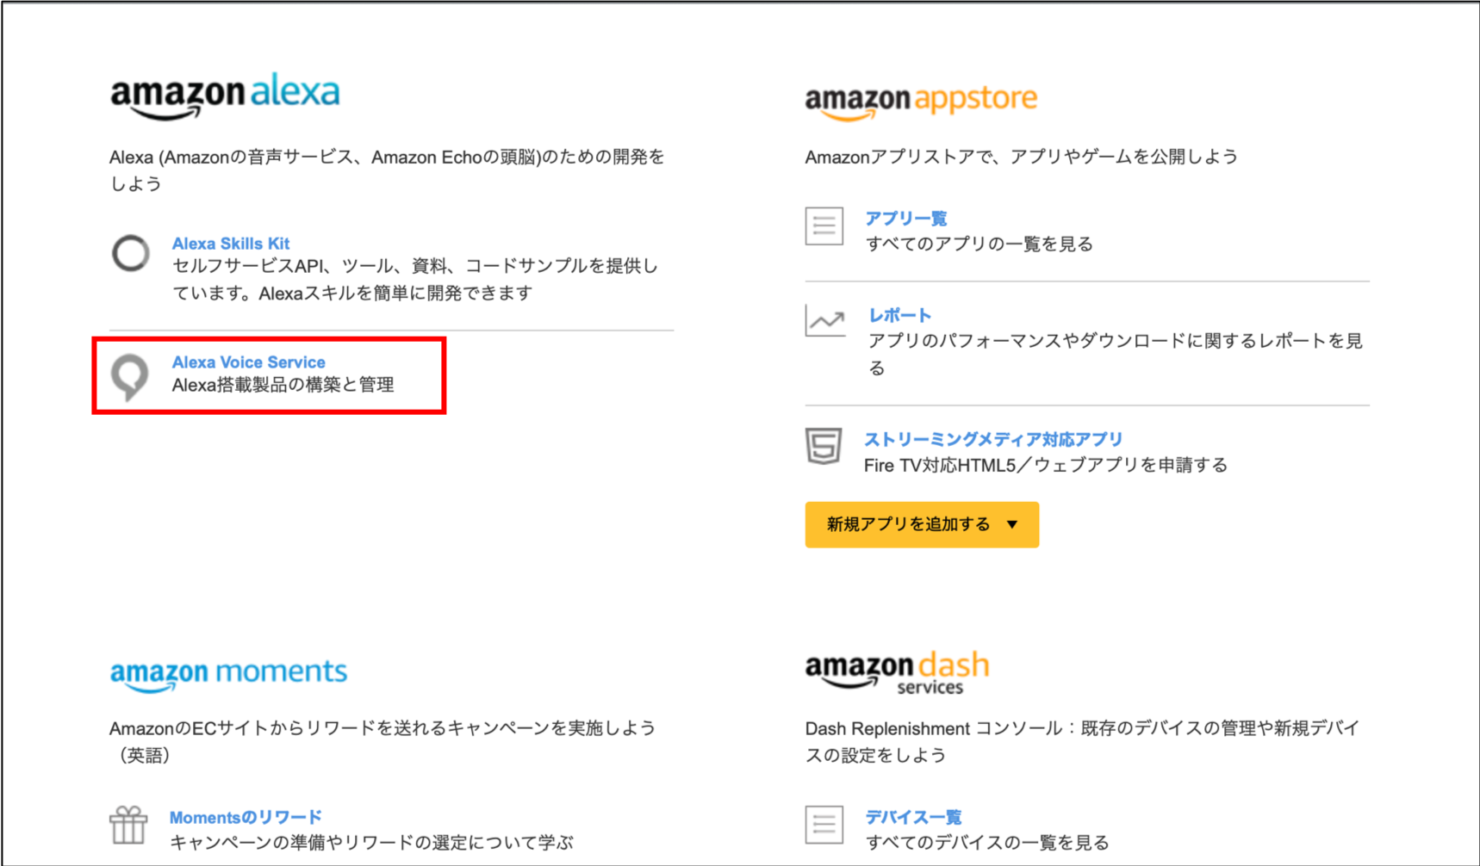Click the amazon moments logo
This screenshot has width=1480, height=866.
point(227,672)
